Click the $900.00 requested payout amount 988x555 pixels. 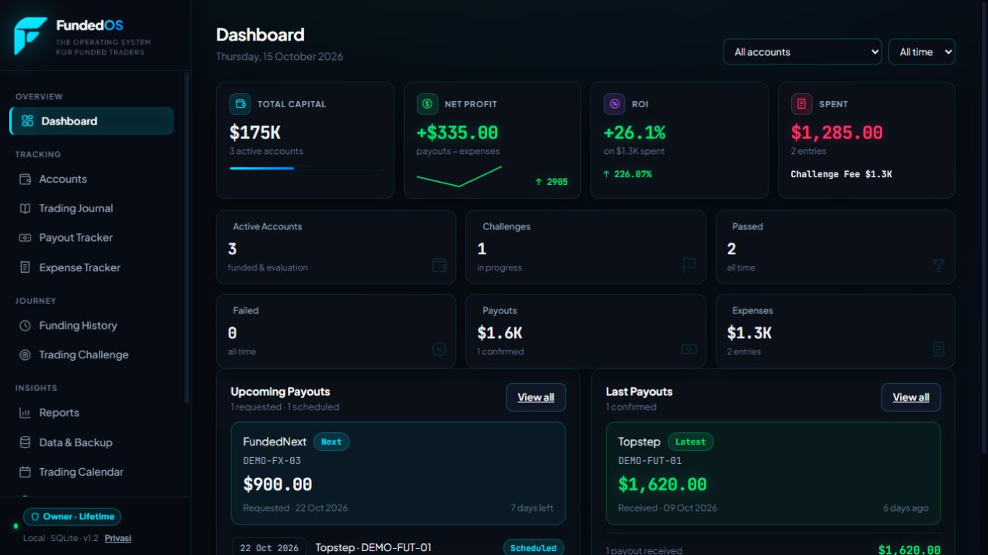click(278, 484)
